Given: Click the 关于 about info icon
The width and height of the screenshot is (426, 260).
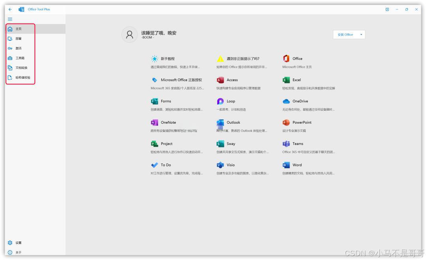Looking at the screenshot, I should 10,253.
